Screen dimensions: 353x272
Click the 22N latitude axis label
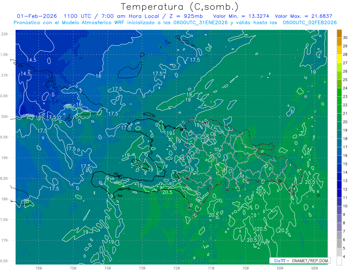pos(4,34)
